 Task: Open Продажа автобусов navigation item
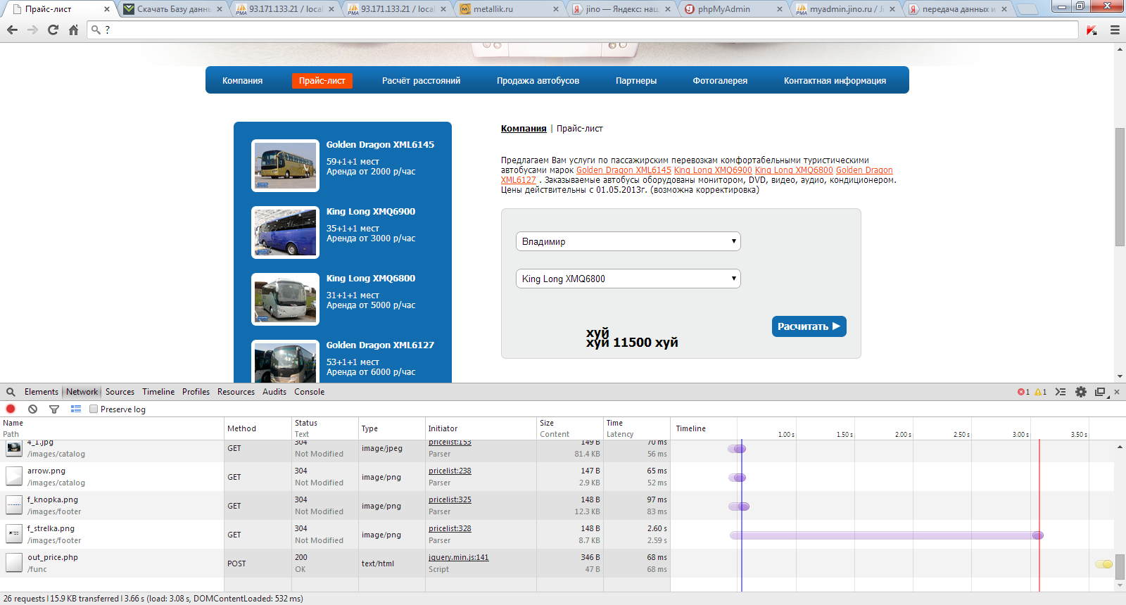[x=538, y=81]
